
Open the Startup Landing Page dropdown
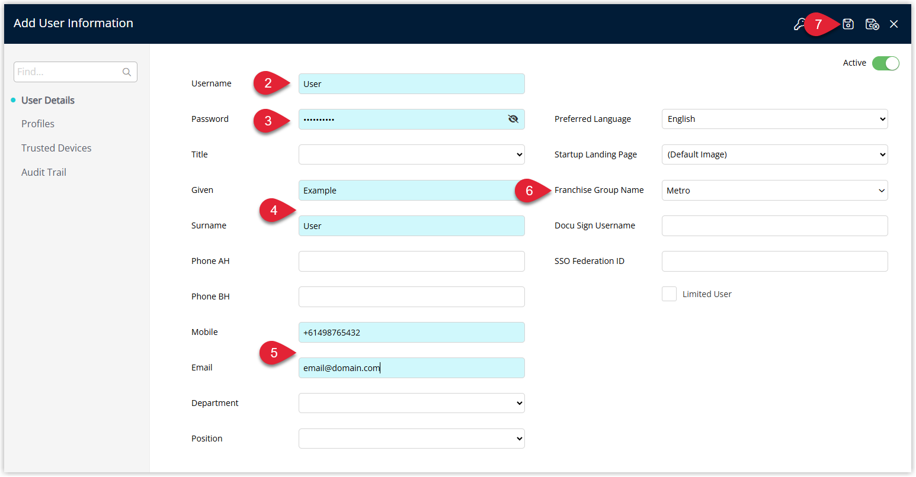pyautogui.click(x=774, y=154)
